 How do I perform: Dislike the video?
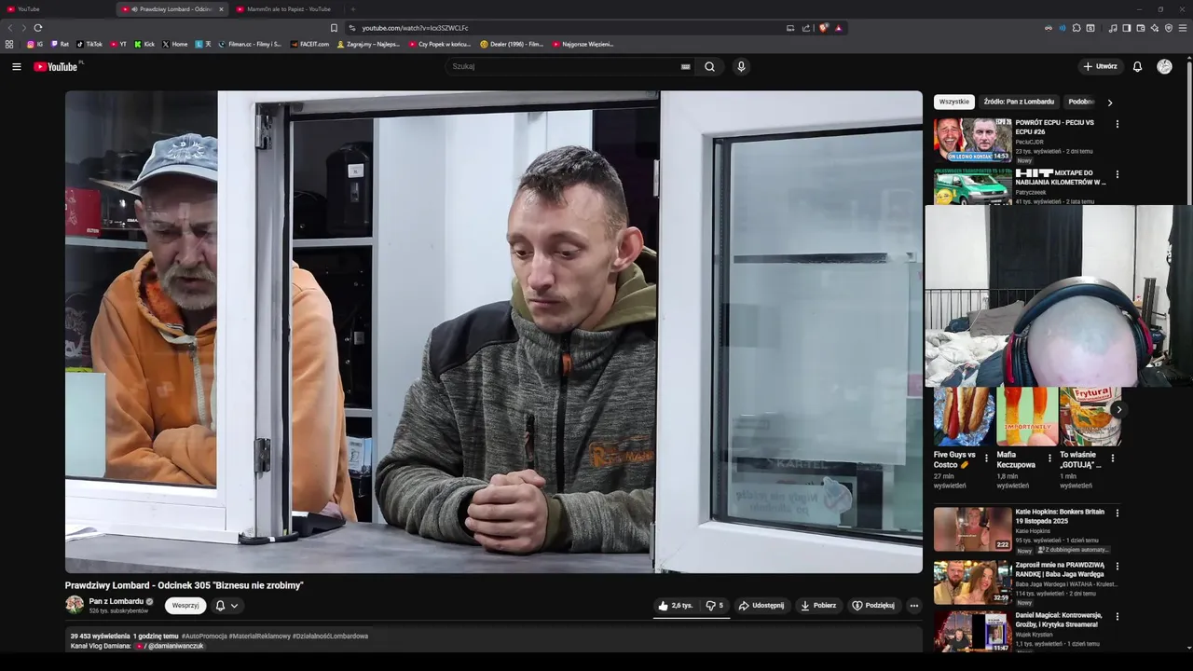point(715,606)
